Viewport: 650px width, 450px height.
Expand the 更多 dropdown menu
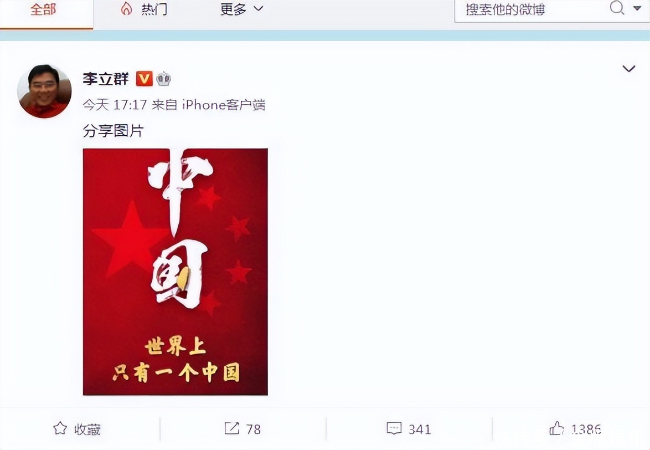pos(242,9)
